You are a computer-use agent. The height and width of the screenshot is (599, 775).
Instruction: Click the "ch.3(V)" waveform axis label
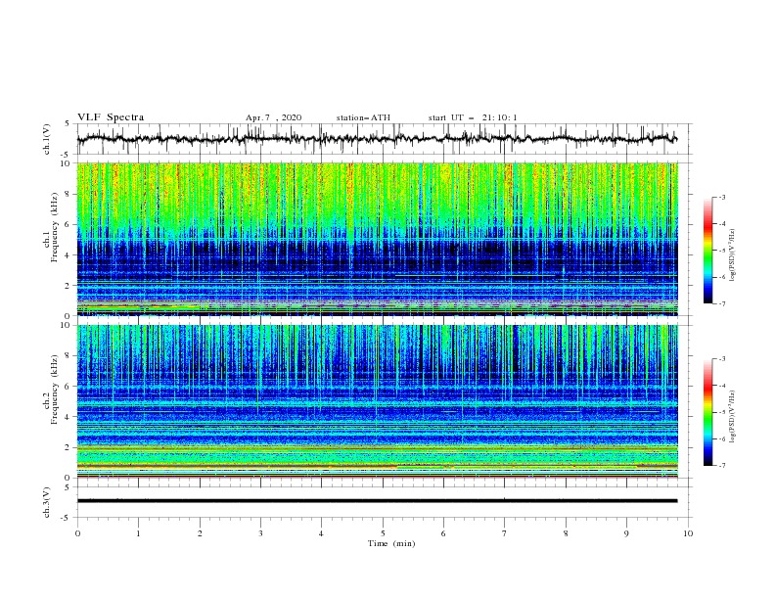47,502
